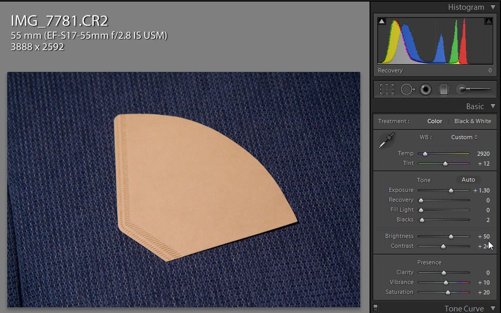Collapse the Histogram panel

click(x=492, y=7)
